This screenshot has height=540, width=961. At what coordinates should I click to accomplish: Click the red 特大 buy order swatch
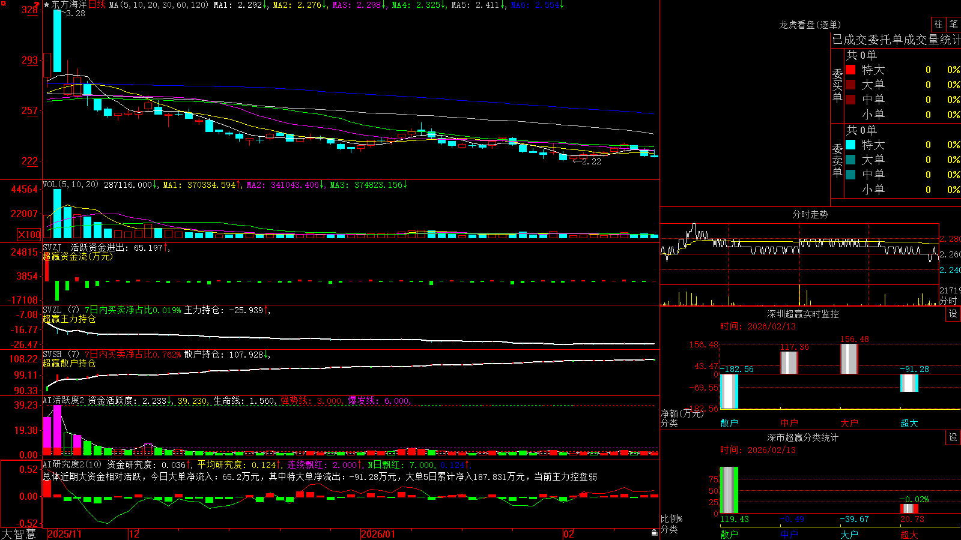point(850,70)
